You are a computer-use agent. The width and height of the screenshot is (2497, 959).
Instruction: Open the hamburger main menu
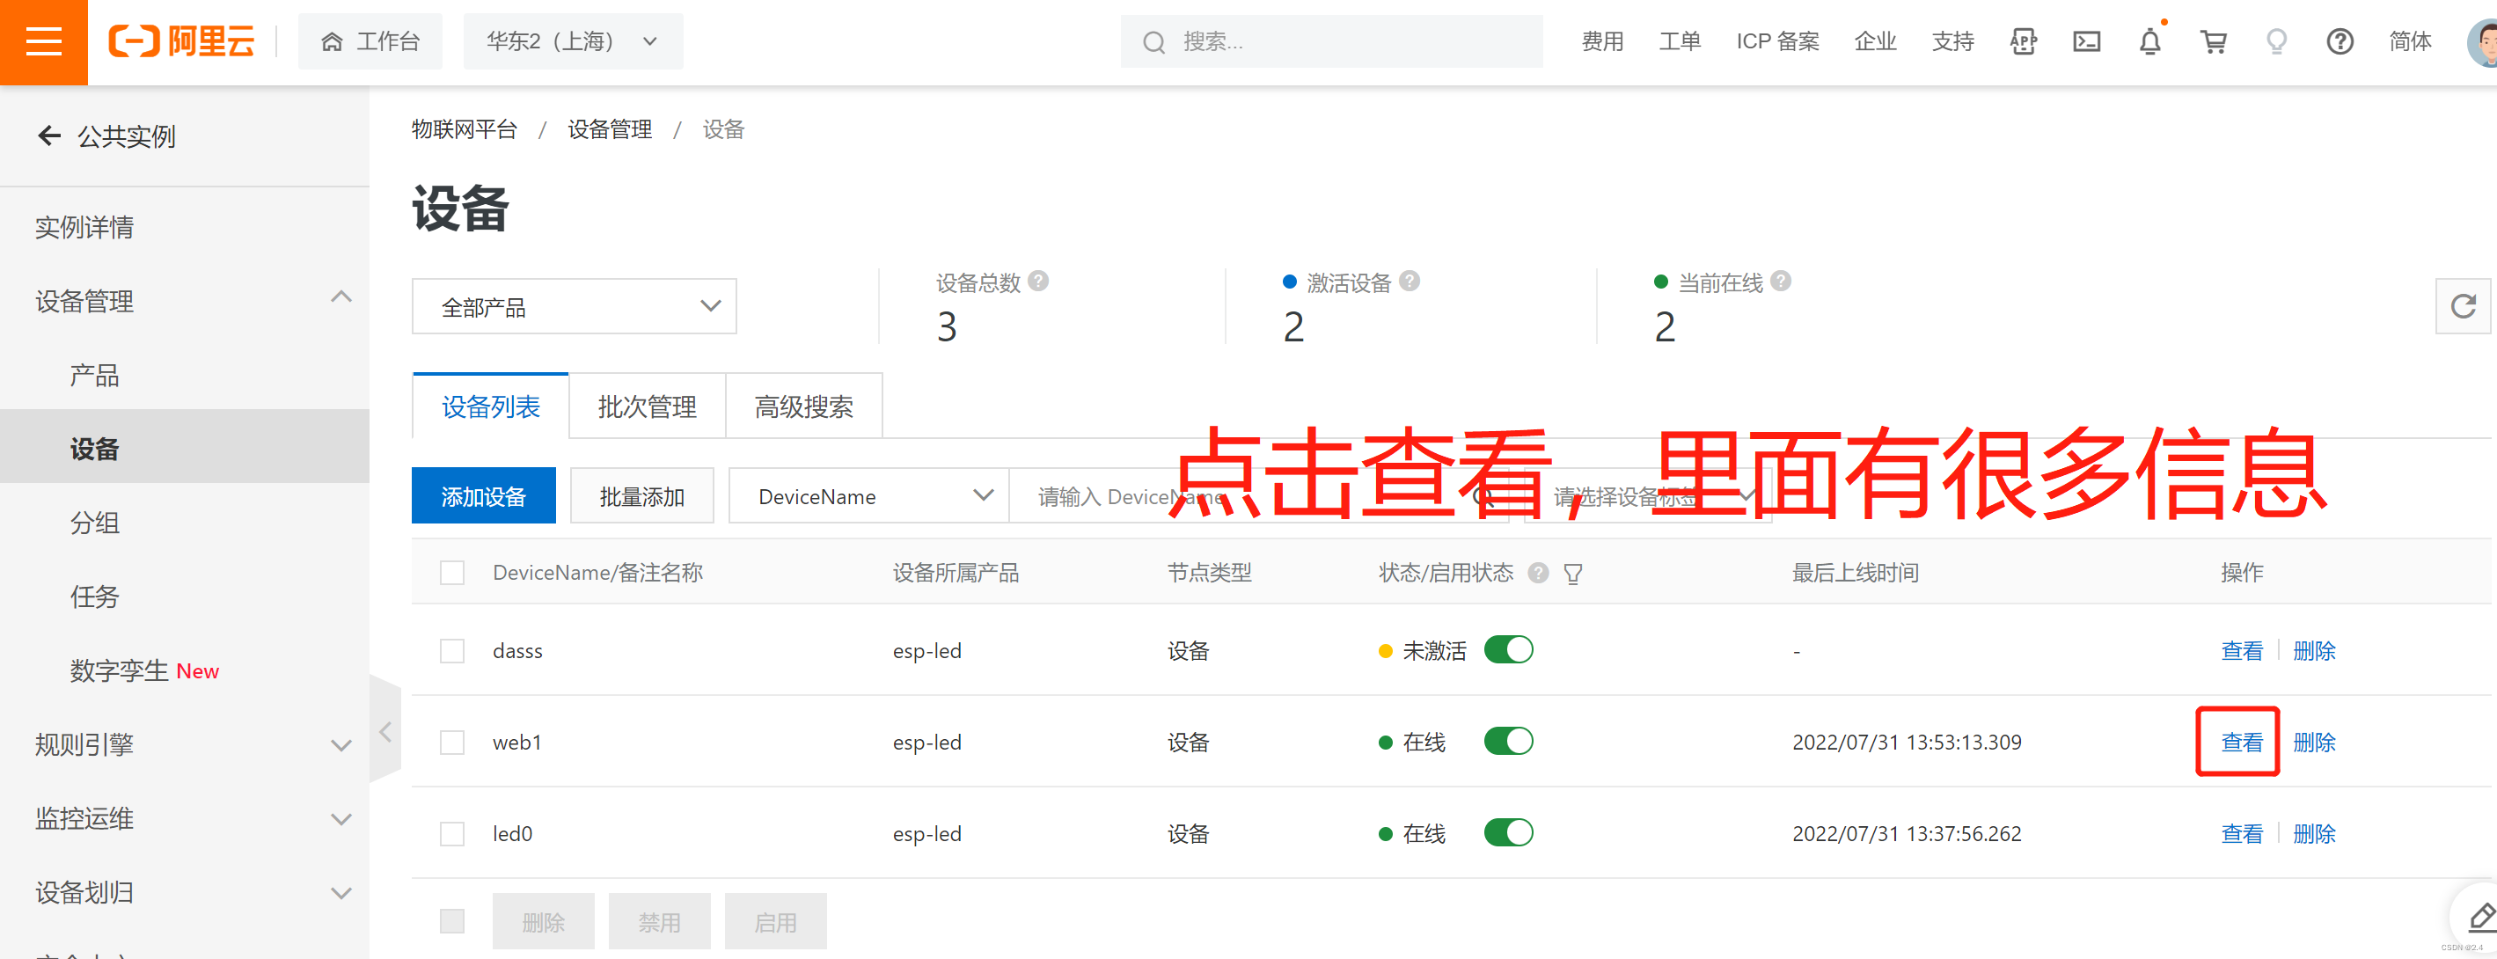pos(44,41)
